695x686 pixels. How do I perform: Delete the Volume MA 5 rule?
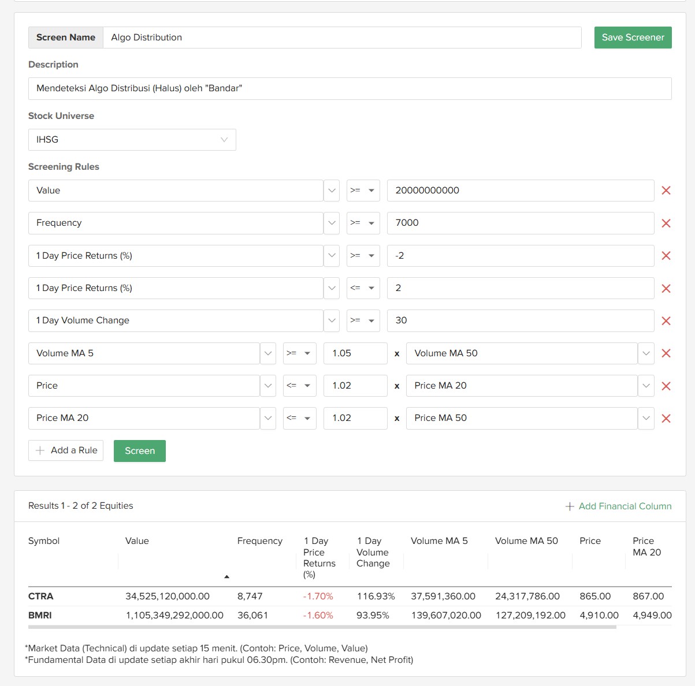666,353
